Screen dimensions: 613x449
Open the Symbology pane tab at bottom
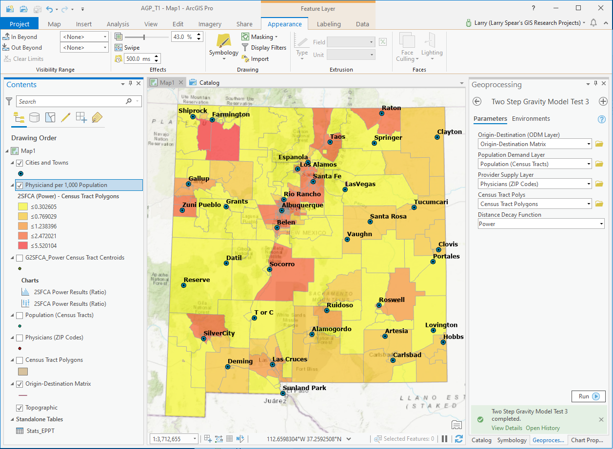(512, 440)
